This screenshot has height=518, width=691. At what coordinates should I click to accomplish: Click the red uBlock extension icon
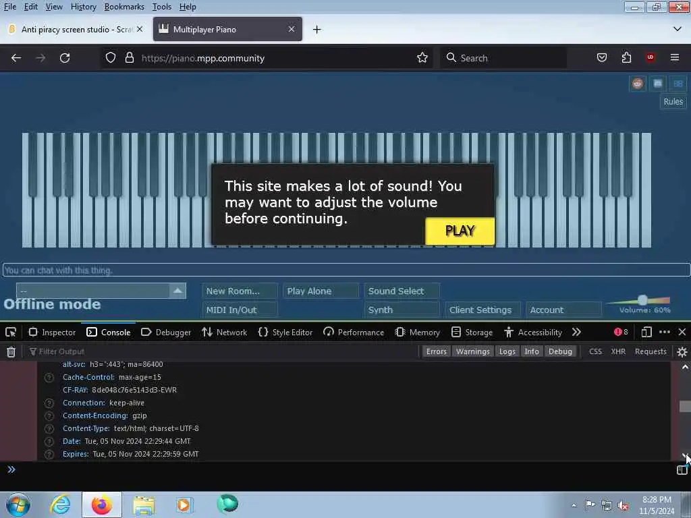coord(650,57)
